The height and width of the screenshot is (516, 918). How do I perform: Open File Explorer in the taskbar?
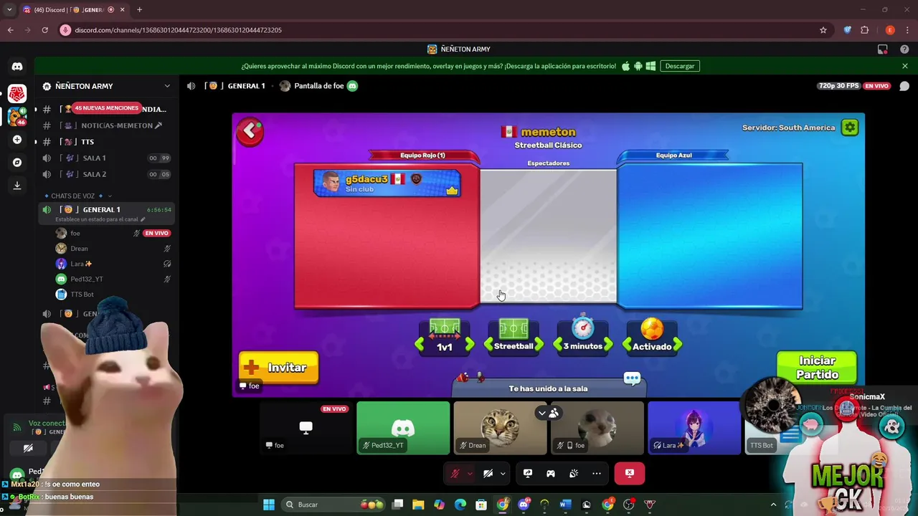tap(418, 505)
